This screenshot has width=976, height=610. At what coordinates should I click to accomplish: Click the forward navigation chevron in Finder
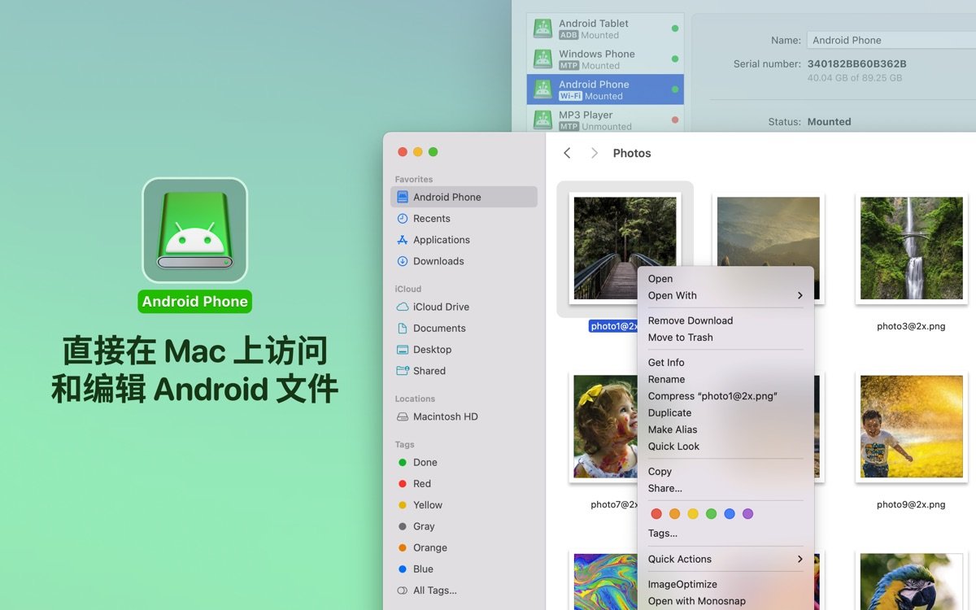(595, 152)
